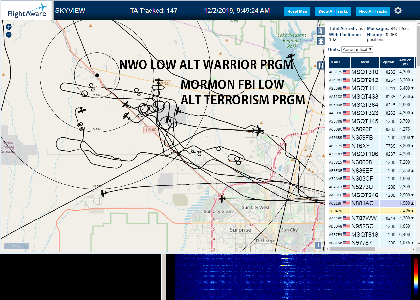Select the MSQT106 aircraft row
This screenshot has width=420, height=300.
tap(372, 154)
